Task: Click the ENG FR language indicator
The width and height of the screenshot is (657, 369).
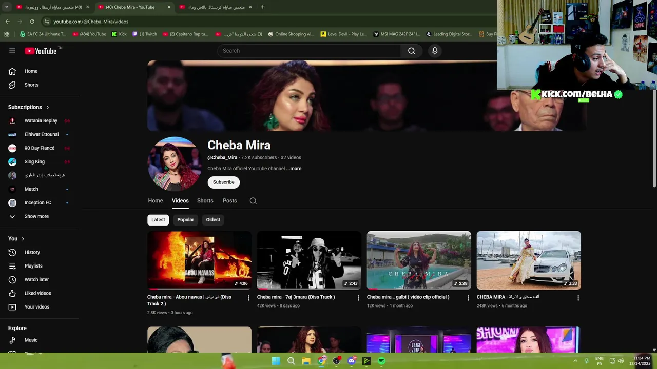Action: pyautogui.click(x=599, y=361)
